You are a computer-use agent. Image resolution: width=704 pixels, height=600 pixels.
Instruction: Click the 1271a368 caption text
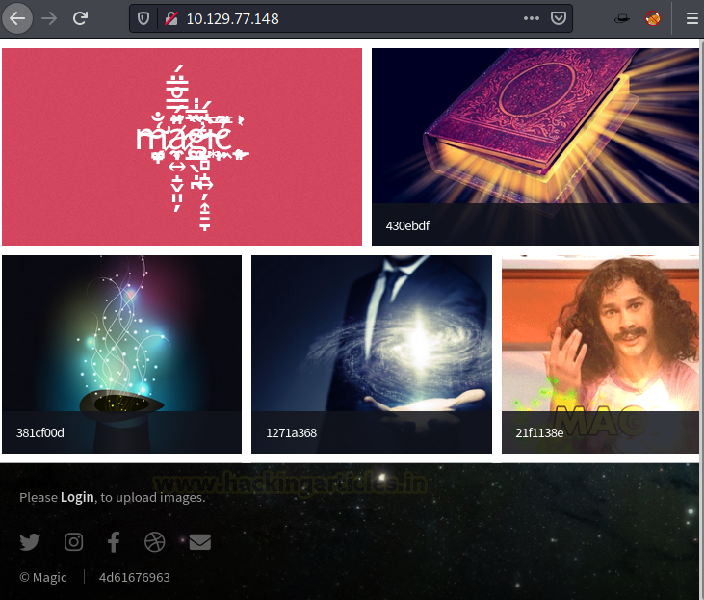coord(292,433)
